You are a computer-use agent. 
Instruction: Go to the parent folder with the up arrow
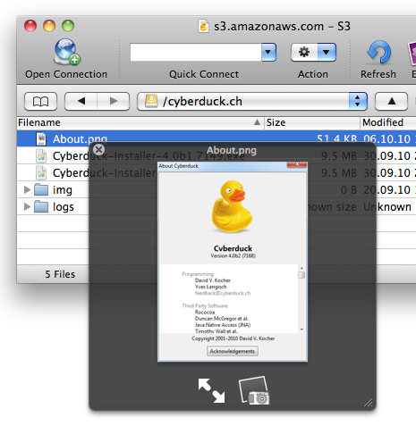point(391,101)
